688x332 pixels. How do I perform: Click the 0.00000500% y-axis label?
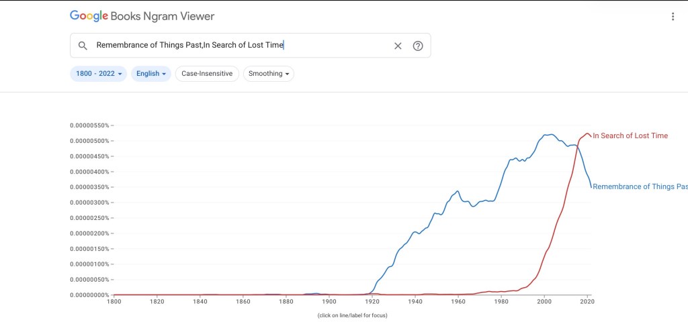pos(90,141)
